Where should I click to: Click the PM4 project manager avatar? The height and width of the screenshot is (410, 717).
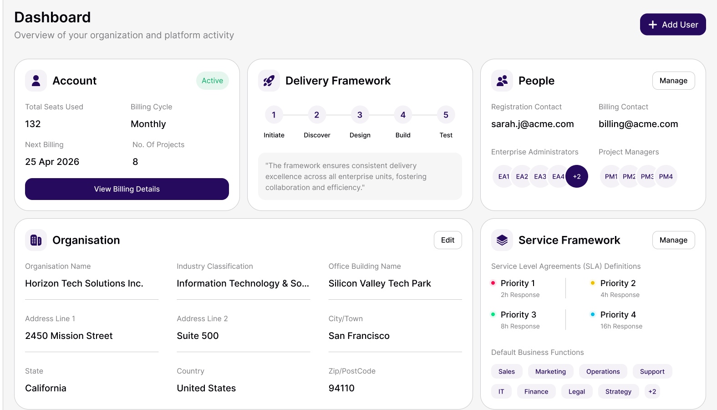pyautogui.click(x=666, y=176)
